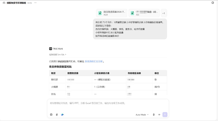
Task: Open the three-dot menu beside title
Action: click(35, 3)
